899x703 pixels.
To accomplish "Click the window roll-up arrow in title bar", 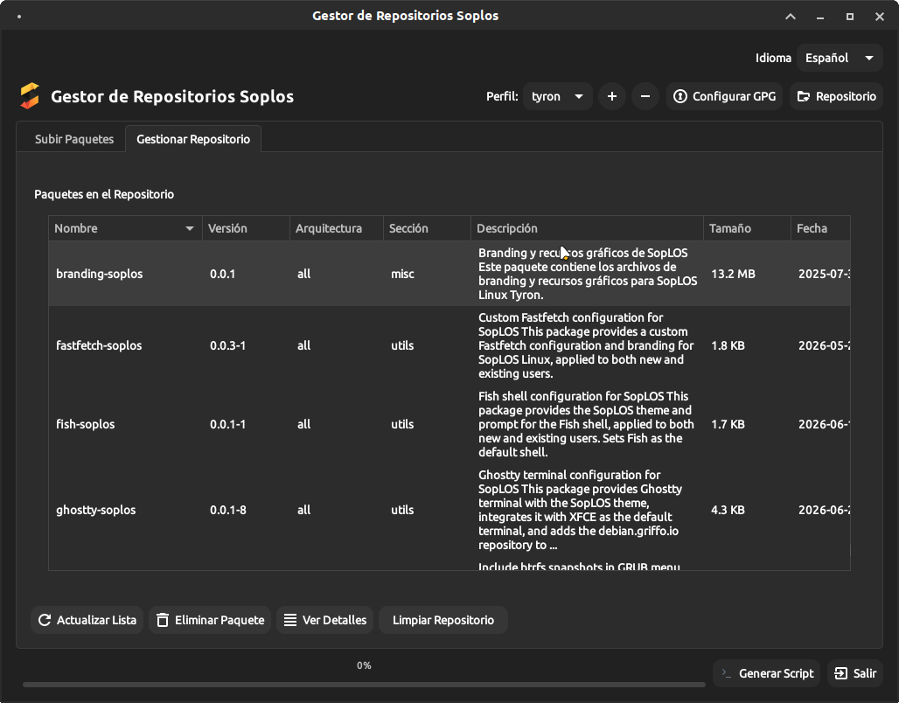I will coord(790,16).
